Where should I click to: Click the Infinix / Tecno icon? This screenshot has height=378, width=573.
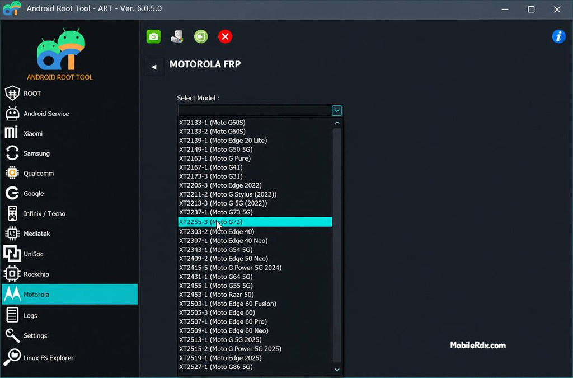pos(12,213)
